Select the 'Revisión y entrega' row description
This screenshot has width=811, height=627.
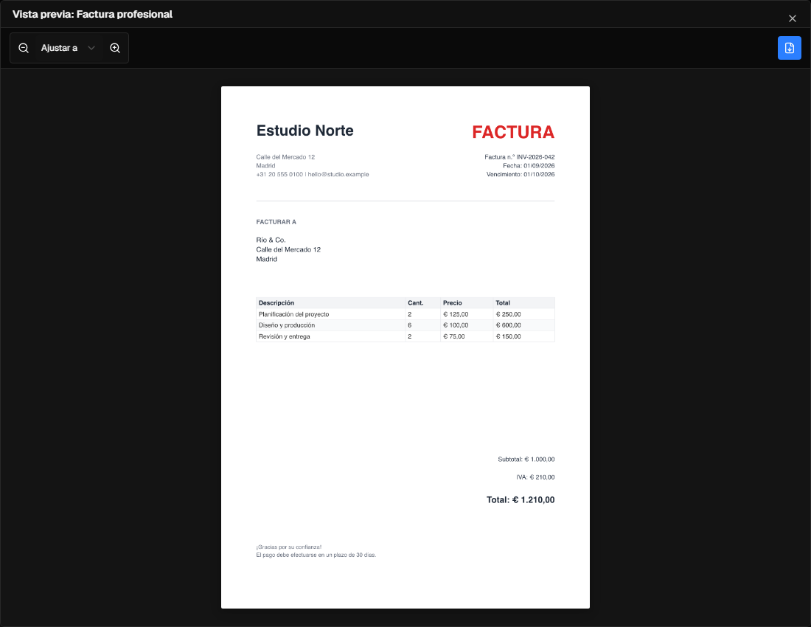tap(285, 336)
